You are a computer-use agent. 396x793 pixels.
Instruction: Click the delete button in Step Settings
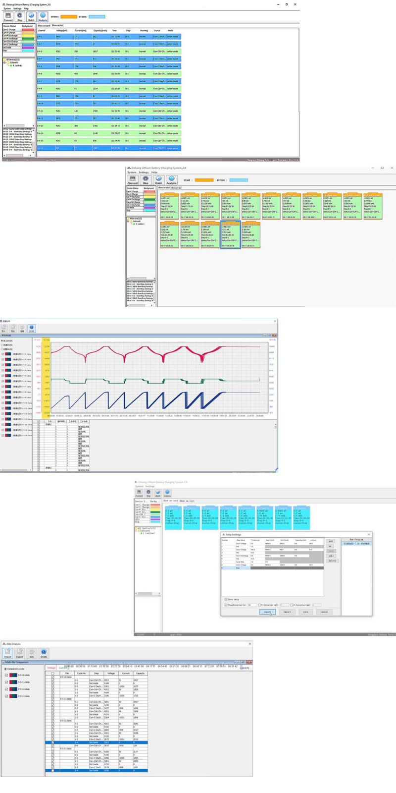[x=332, y=561]
